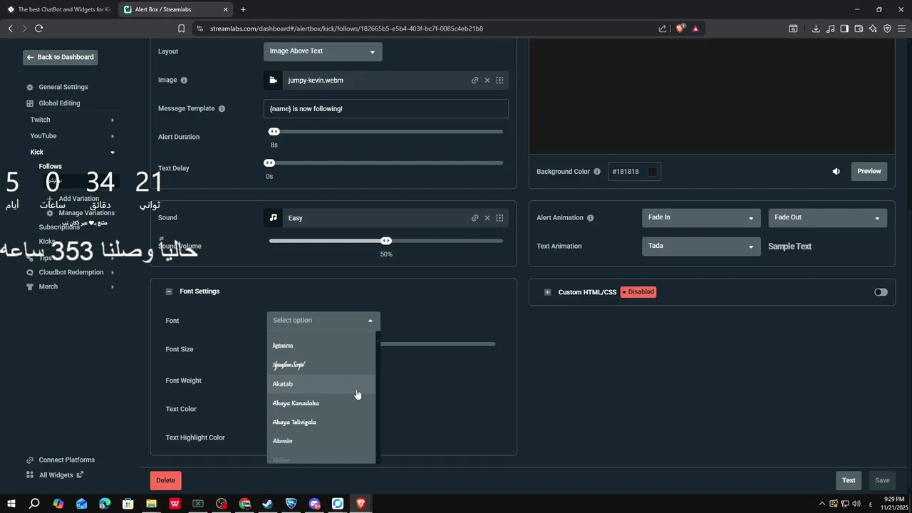Open the Fade In alert animation dropdown
This screenshot has width=912, height=513.
point(701,218)
